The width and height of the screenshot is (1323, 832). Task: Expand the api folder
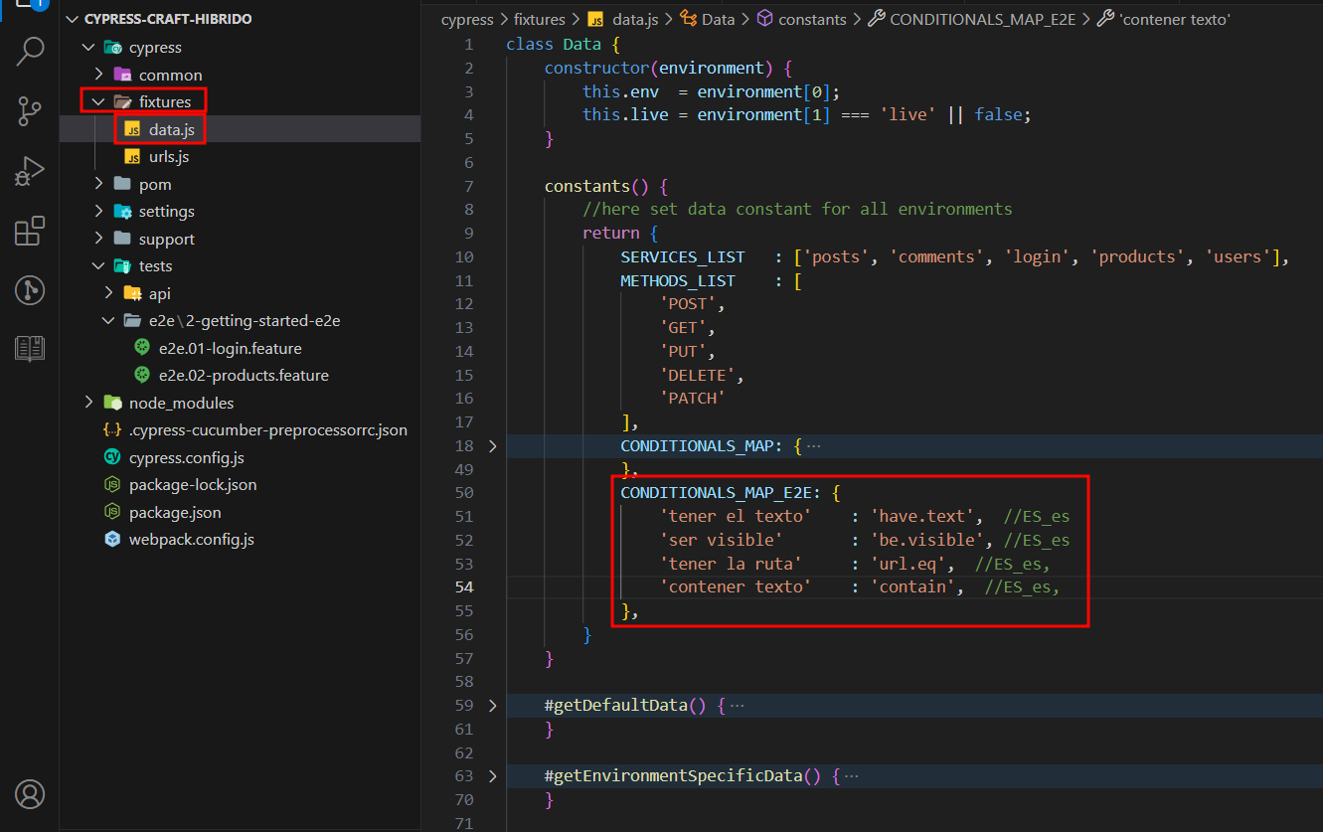click(x=108, y=293)
